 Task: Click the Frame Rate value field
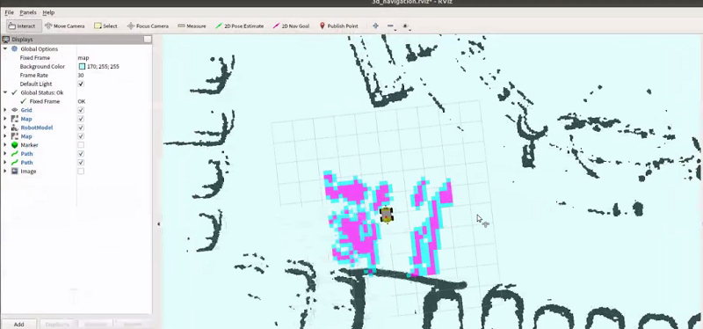coord(114,75)
